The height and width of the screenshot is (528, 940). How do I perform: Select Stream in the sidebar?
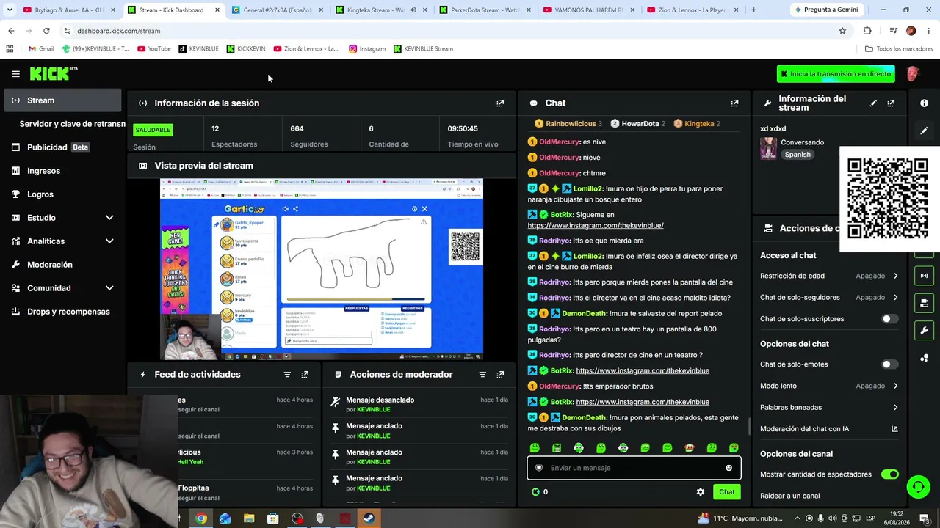point(63,100)
